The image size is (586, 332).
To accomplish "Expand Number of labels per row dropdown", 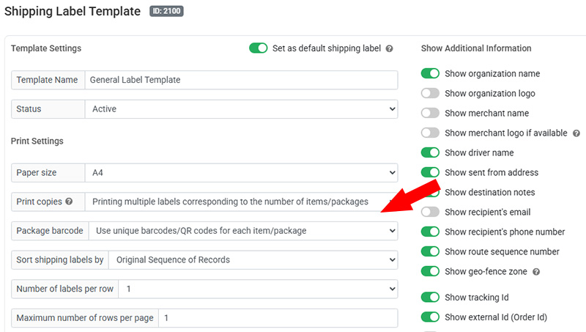I will pos(257,289).
